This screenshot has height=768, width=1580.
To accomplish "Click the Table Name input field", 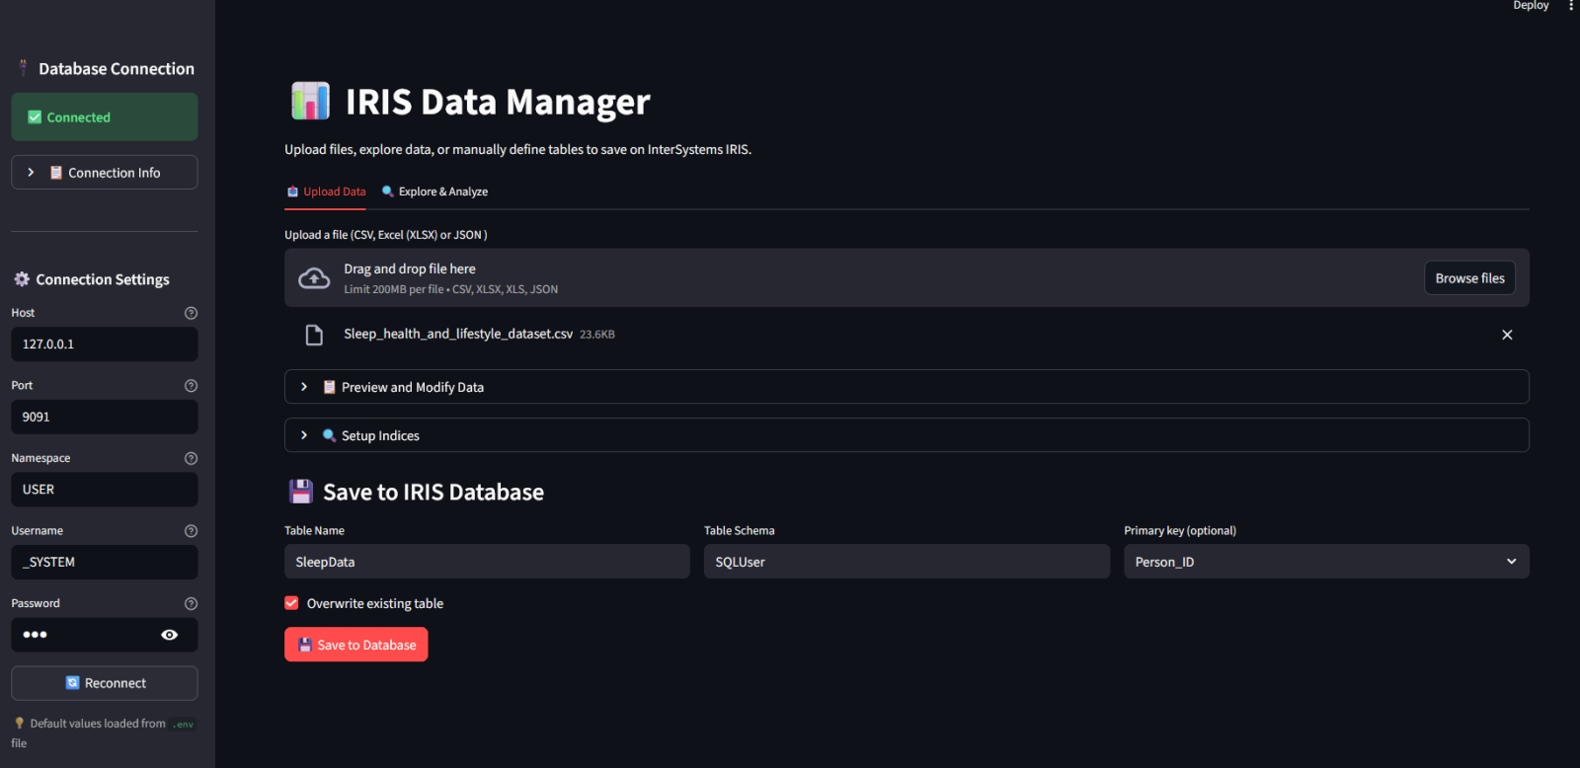I will (x=487, y=562).
